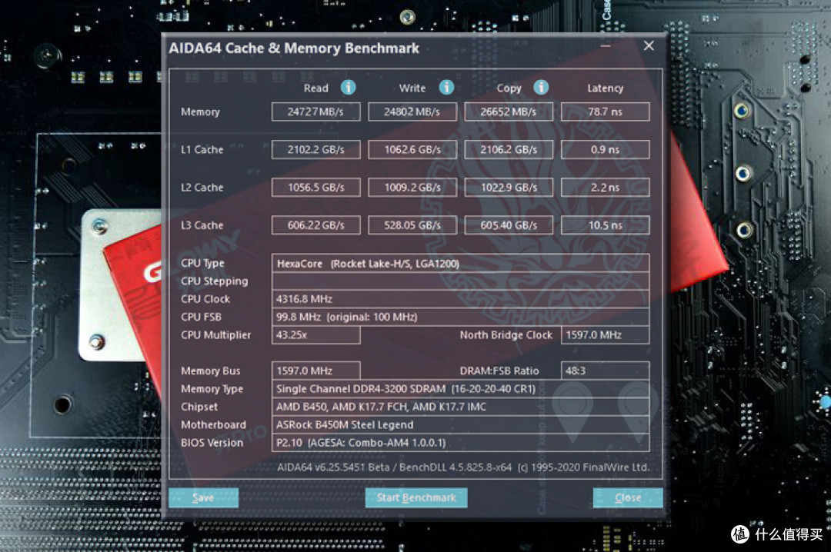Click DRAM:FSB Ratio value 48:3
The width and height of the screenshot is (831, 552).
[x=606, y=371]
